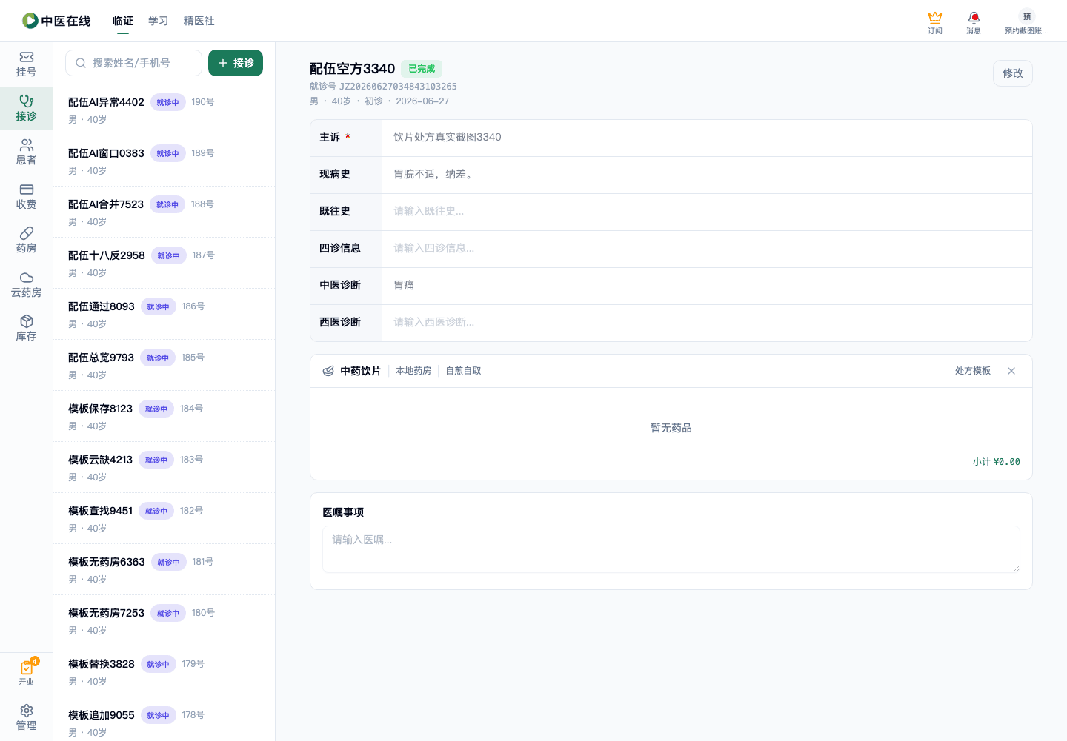This screenshot has height=741, width=1067.
Task: Click the 中药饮片 herb bowl icon
Action: point(328,371)
